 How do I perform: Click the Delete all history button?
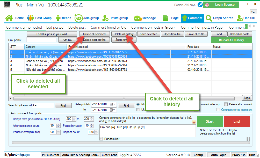124,34
